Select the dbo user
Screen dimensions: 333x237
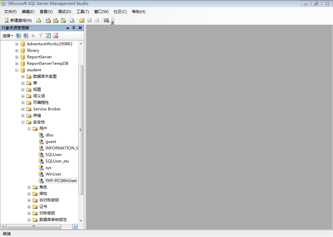pyautogui.click(x=49, y=135)
